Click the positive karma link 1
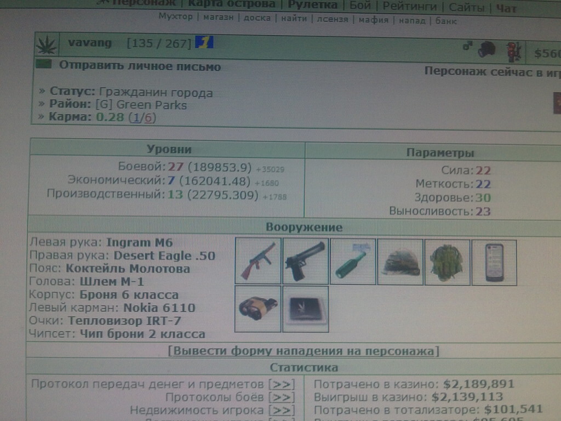 [x=136, y=118]
